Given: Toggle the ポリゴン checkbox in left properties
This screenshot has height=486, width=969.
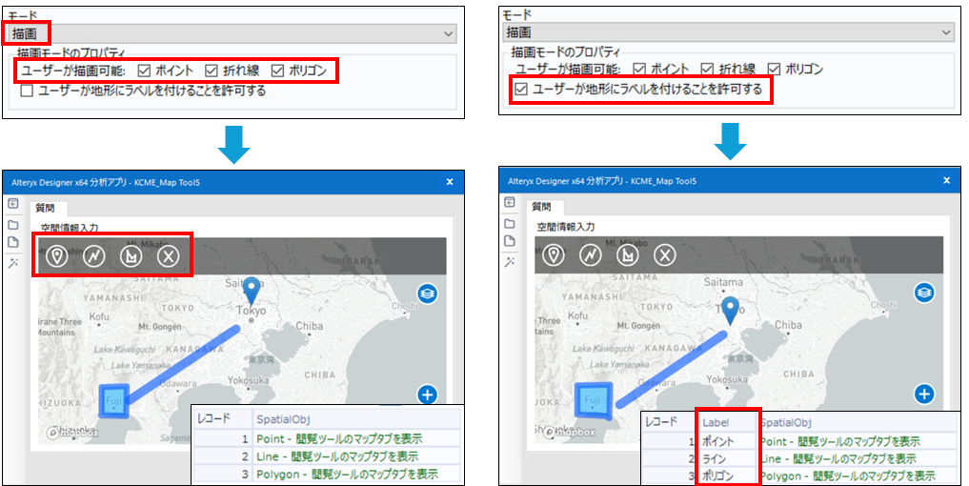Looking at the screenshot, I should [x=278, y=71].
